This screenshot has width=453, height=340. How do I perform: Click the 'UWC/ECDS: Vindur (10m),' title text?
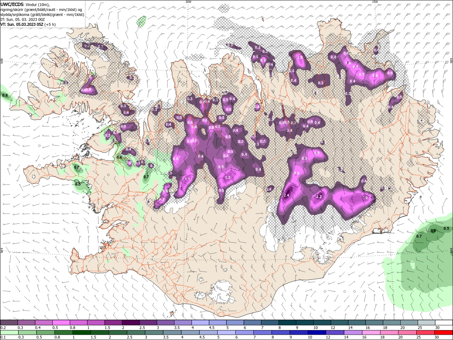[25, 4]
